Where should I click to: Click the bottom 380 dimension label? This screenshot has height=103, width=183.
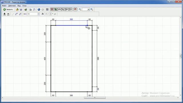pyautogui.click(x=71, y=96)
